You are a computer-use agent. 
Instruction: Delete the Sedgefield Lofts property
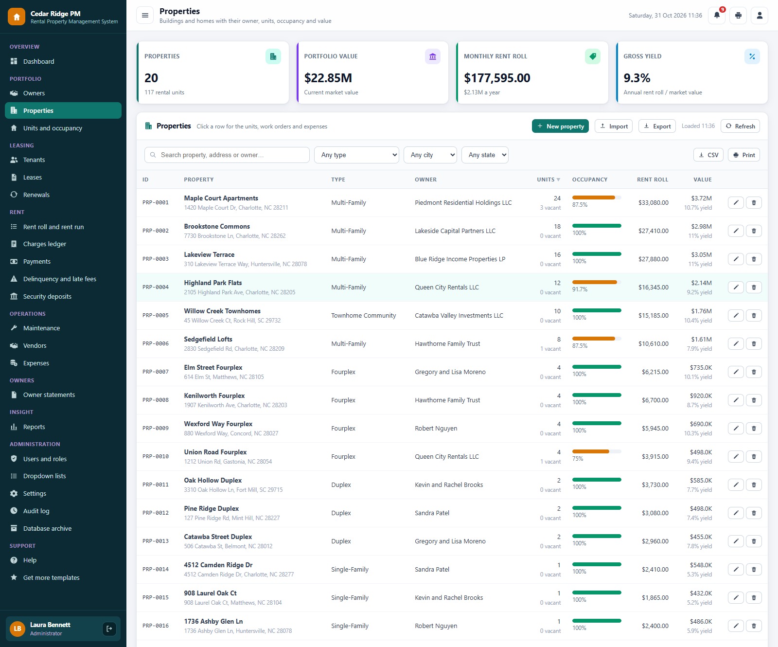[x=754, y=344]
